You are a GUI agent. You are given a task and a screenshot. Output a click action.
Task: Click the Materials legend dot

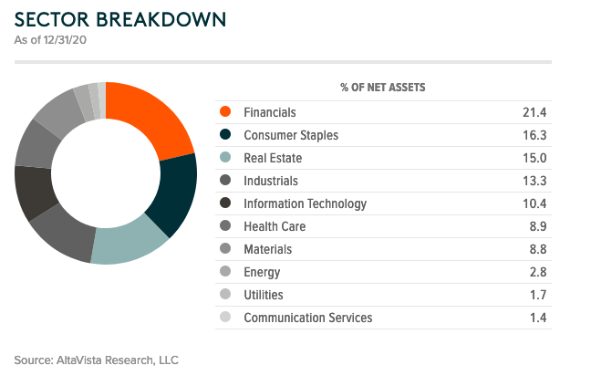225,249
